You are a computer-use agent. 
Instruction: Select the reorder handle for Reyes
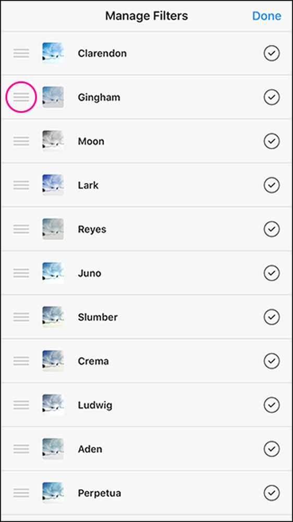[21, 229]
